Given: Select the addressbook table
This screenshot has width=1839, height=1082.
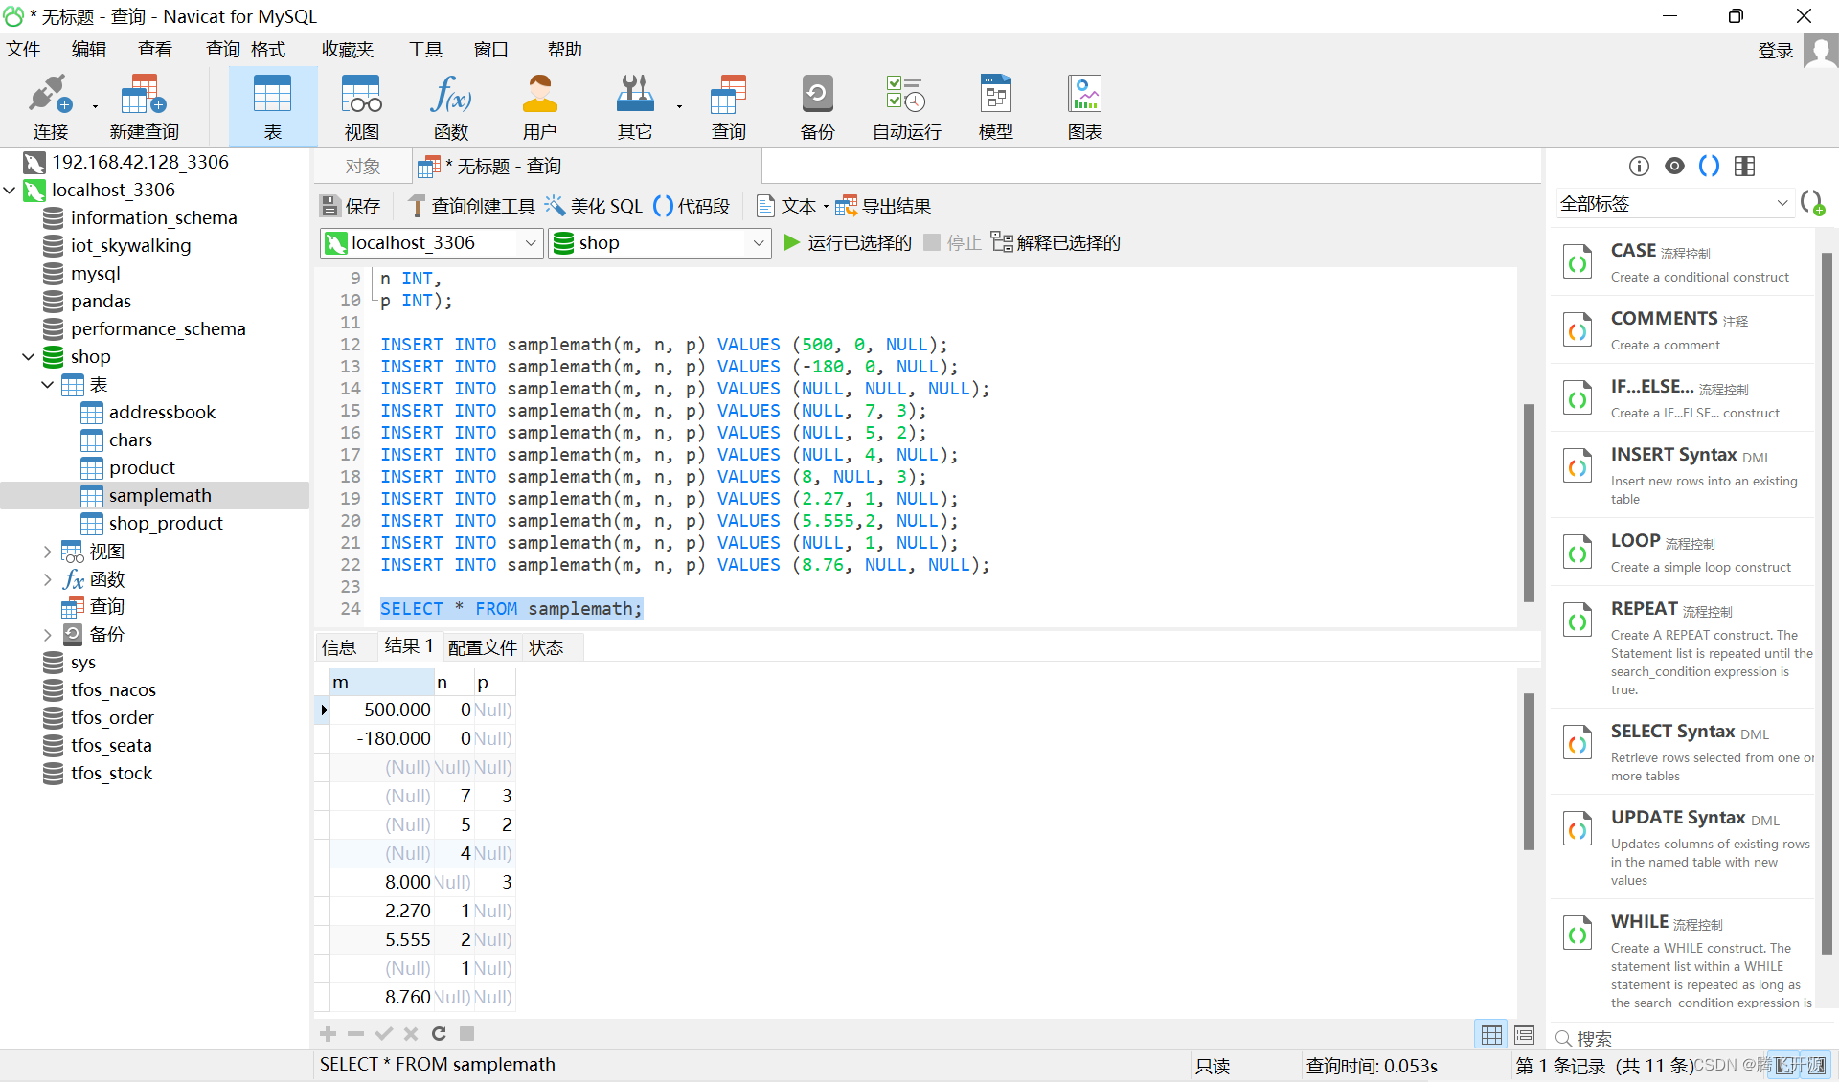Looking at the screenshot, I should 162,413.
